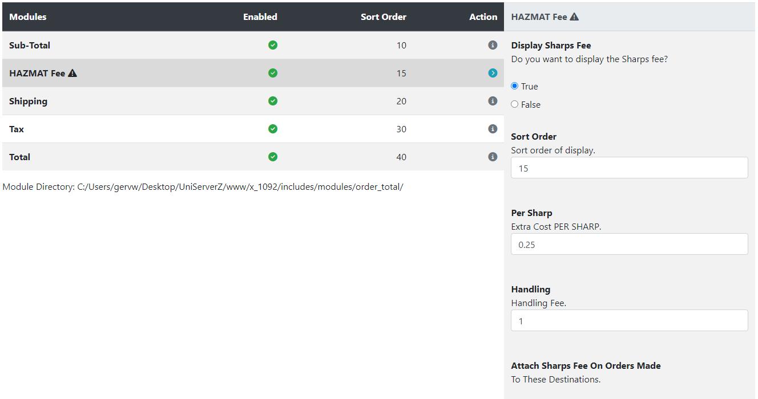This screenshot has width=758, height=399.
Task: Click sort order value 10
Action: (401, 45)
